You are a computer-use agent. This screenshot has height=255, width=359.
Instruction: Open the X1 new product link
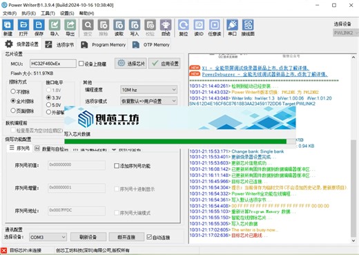255,68
